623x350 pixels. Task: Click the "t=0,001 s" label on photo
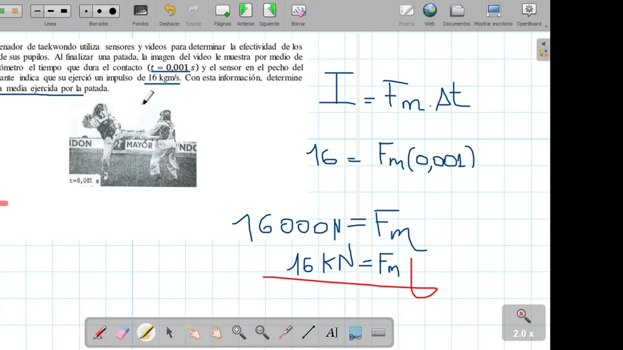84,181
